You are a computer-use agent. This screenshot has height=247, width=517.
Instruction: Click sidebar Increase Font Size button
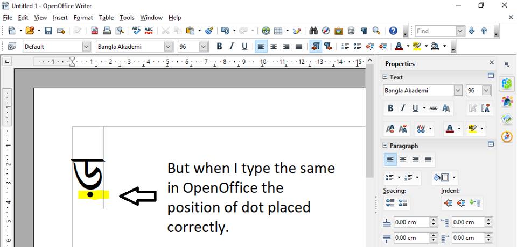click(x=390, y=128)
